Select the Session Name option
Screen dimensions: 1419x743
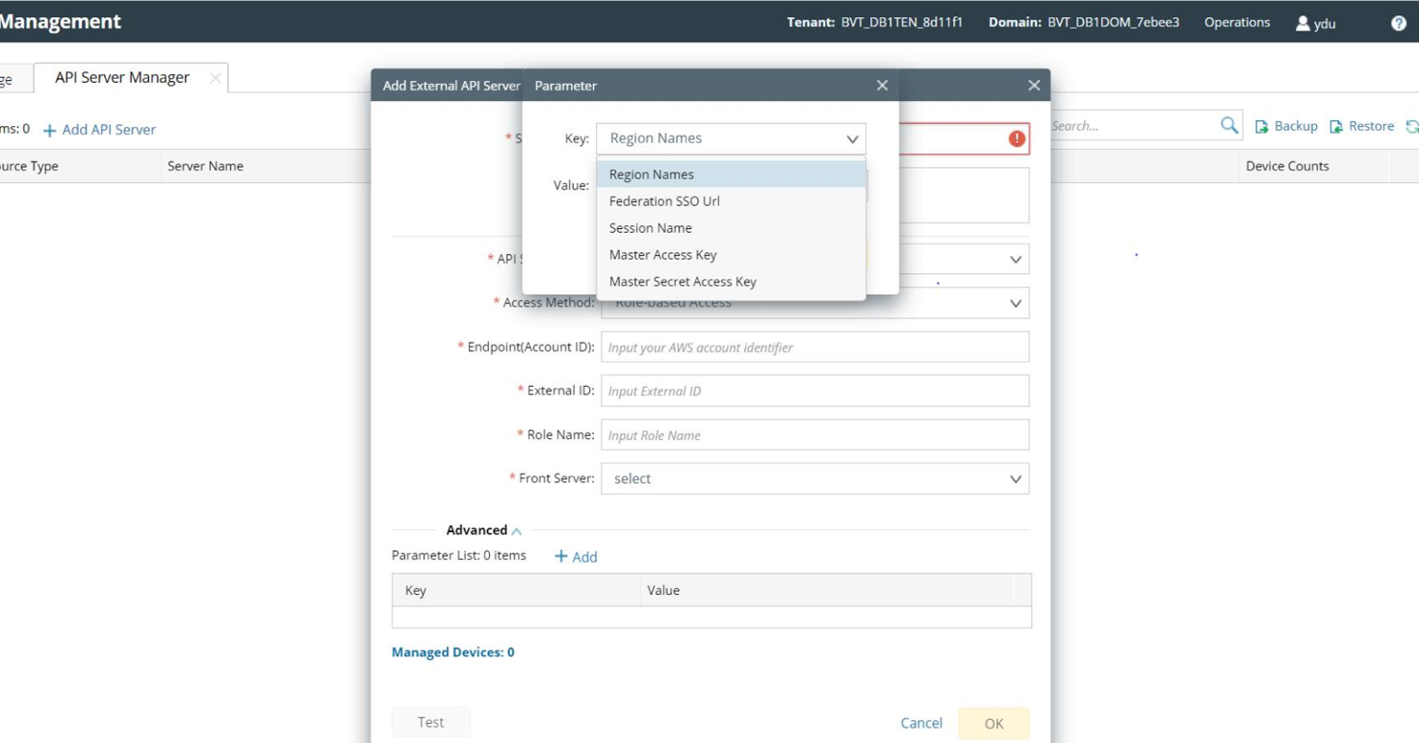point(651,228)
